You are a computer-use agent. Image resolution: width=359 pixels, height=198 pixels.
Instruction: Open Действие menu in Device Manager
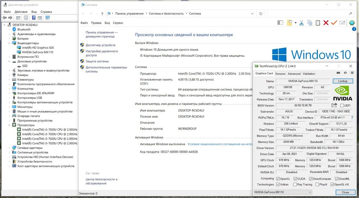[x=21, y=12]
